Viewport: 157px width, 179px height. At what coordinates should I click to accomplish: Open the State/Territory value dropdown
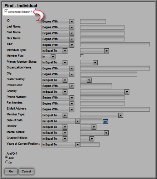86,80
